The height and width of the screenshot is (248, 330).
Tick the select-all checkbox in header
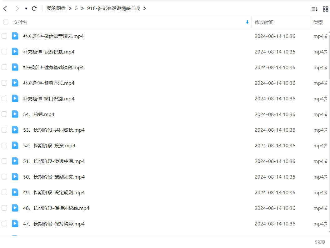[6, 22]
